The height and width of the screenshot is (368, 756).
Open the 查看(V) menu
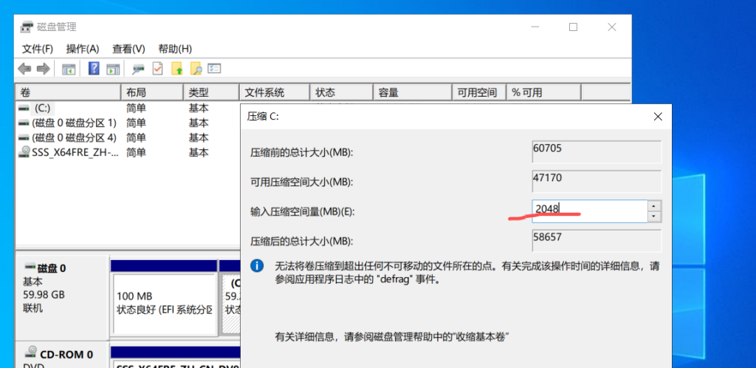click(x=128, y=49)
